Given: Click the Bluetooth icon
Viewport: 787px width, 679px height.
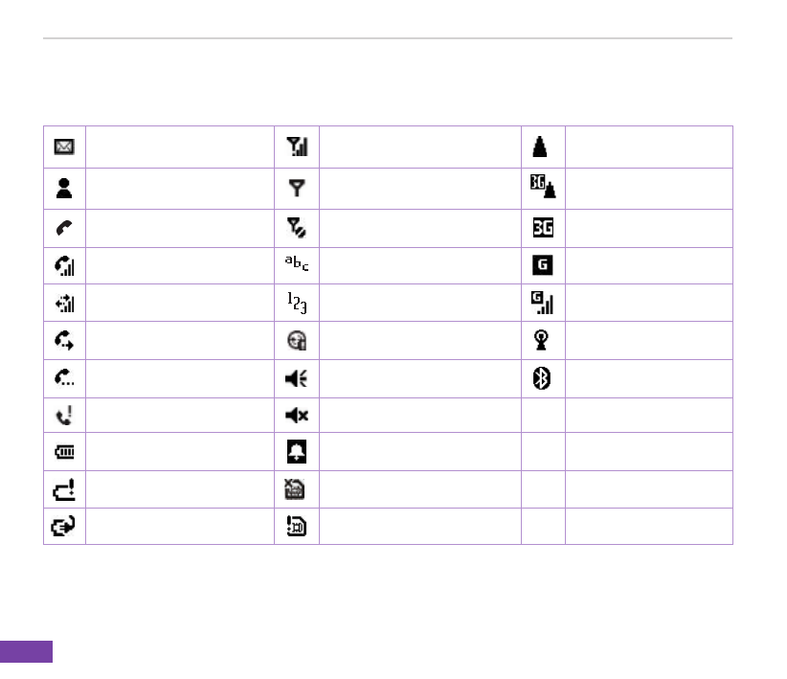Looking at the screenshot, I should pyautogui.click(x=544, y=379).
